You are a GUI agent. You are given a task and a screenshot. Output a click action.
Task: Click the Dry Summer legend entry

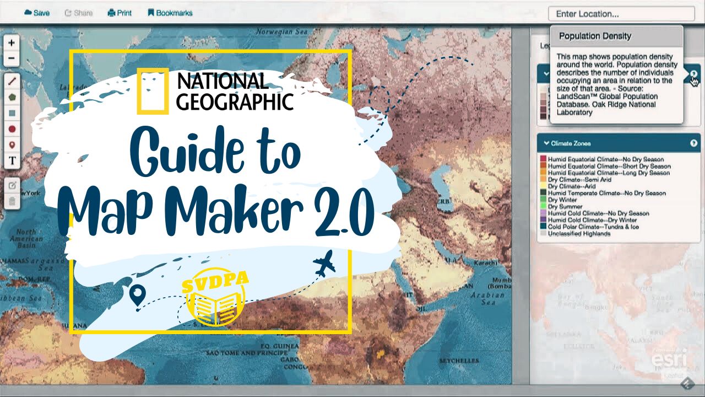click(x=565, y=207)
